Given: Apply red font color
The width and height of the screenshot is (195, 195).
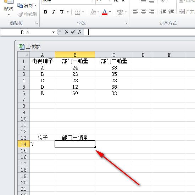Looking at the screenshot, I should click(105, 12).
